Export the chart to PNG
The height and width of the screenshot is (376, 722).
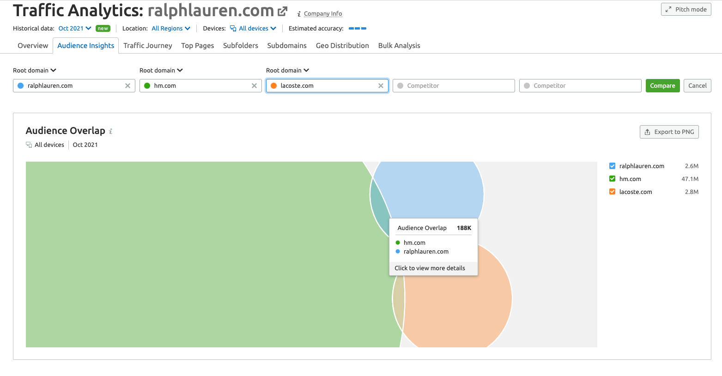pyautogui.click(x=669, y=132)
